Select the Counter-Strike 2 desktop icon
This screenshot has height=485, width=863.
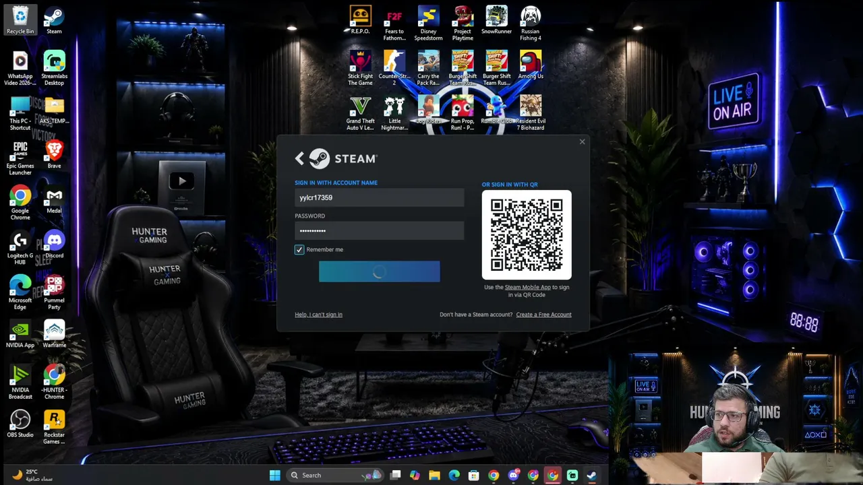[x=394, y=68]
